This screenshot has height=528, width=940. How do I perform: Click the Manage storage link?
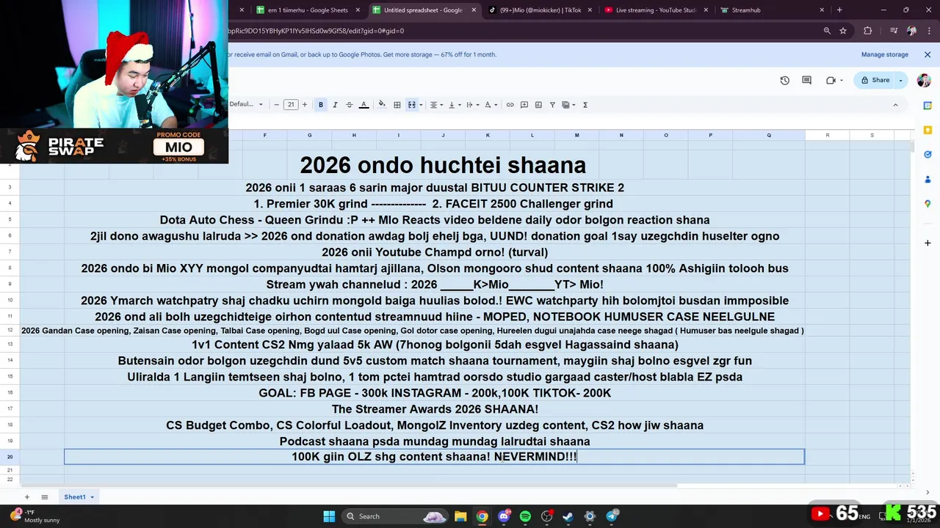pos(885,54)
